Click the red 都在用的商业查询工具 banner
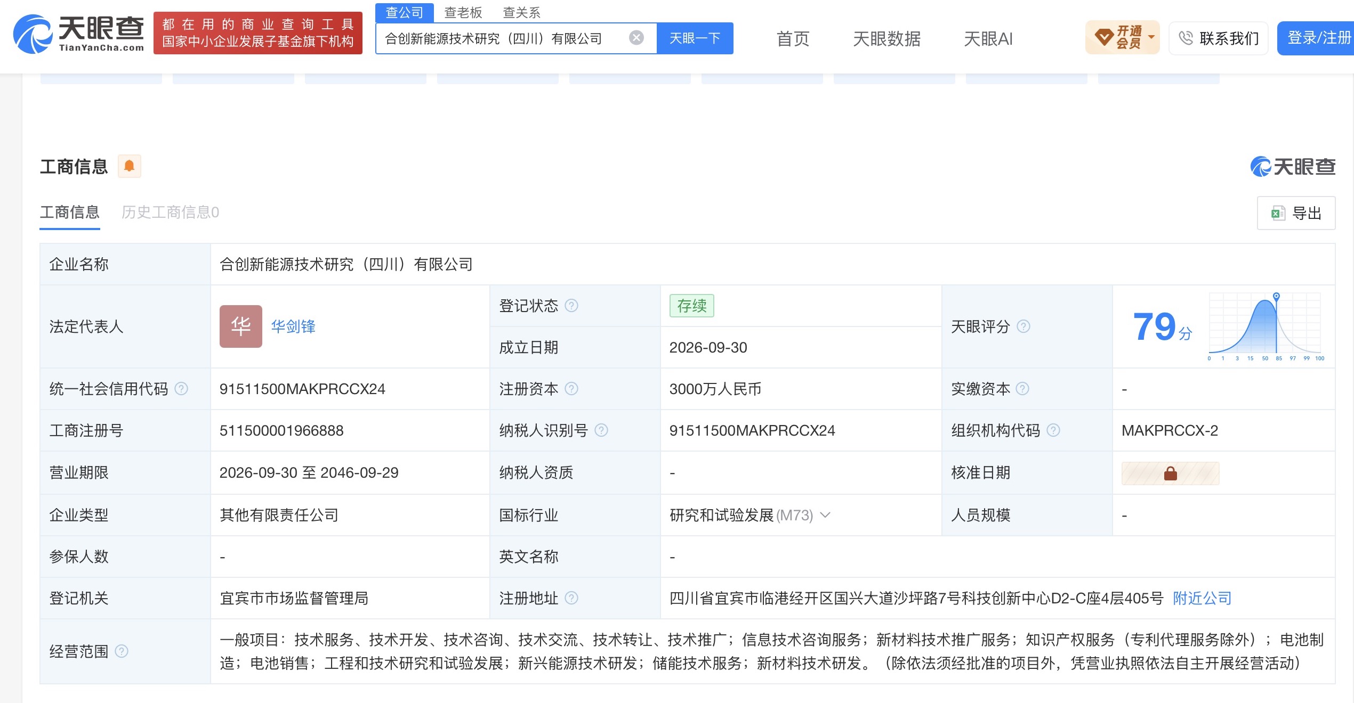The width and height of the screenshot is (1354, 703). (258, 33)
